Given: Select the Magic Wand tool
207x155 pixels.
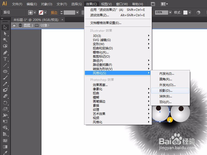Looking at the screenshot, I should point(5,40).
